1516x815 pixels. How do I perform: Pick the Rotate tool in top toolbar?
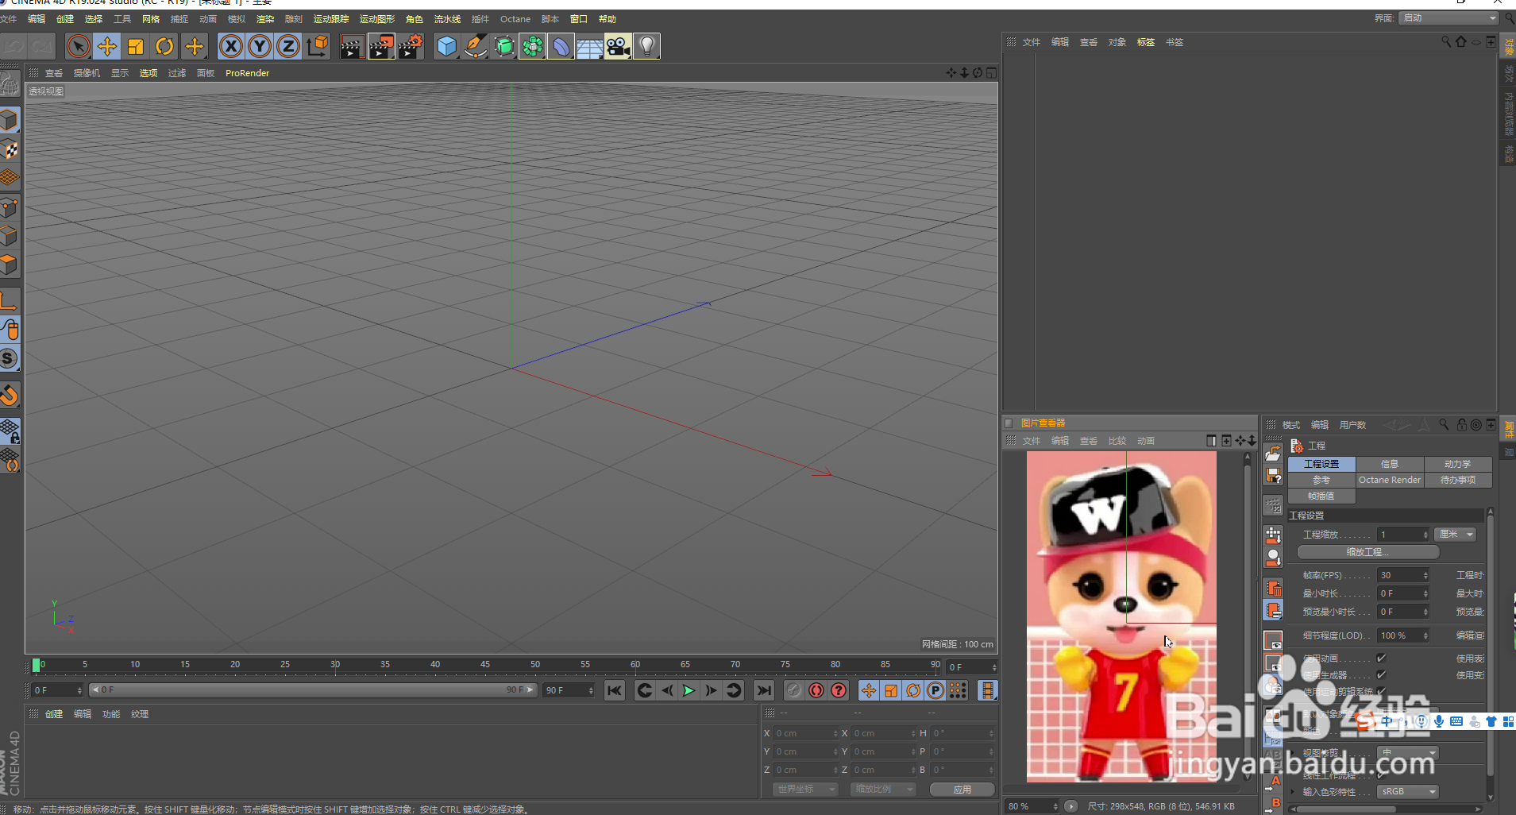[164, 47]
